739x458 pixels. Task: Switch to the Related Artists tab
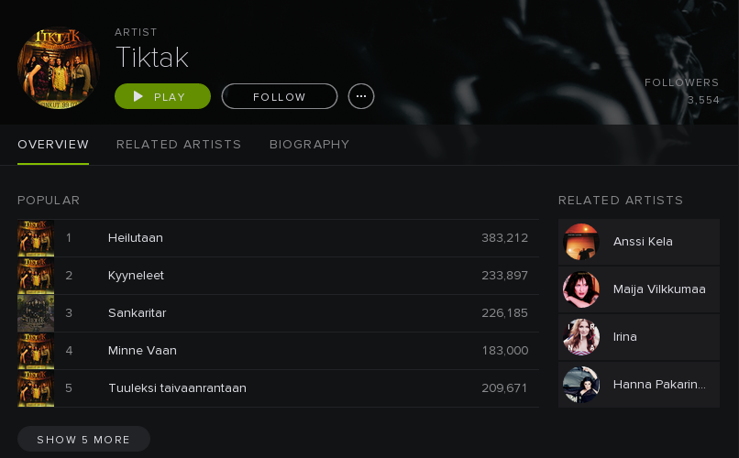point(179,145)
